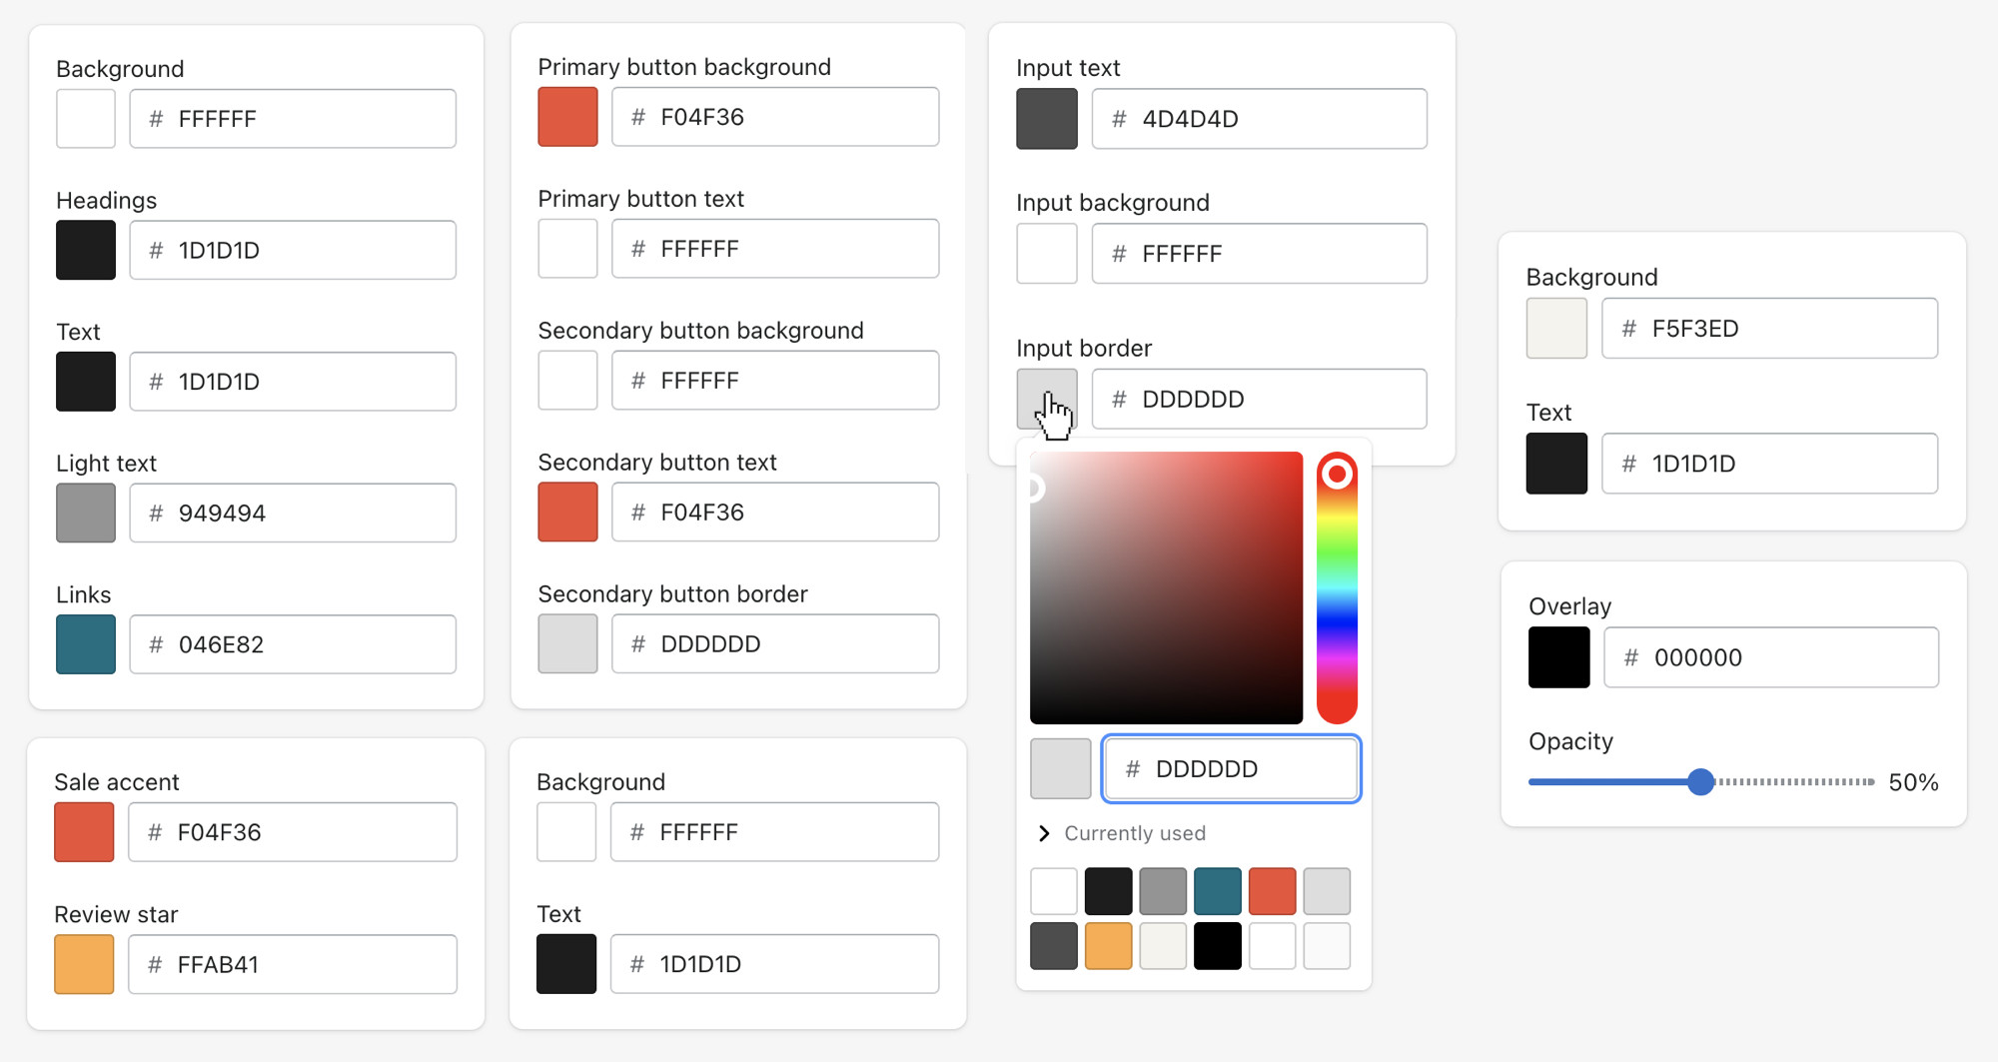Click the Secondary button border swatch
Screen dimensions: 1998x1062
coord(567,643)
